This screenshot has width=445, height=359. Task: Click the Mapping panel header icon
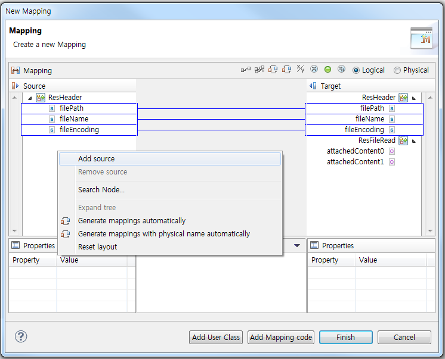coord(16,70)
